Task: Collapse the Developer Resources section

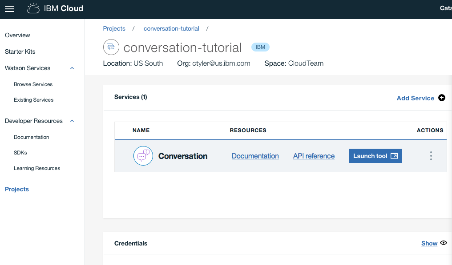Action: tap(72, 121)
